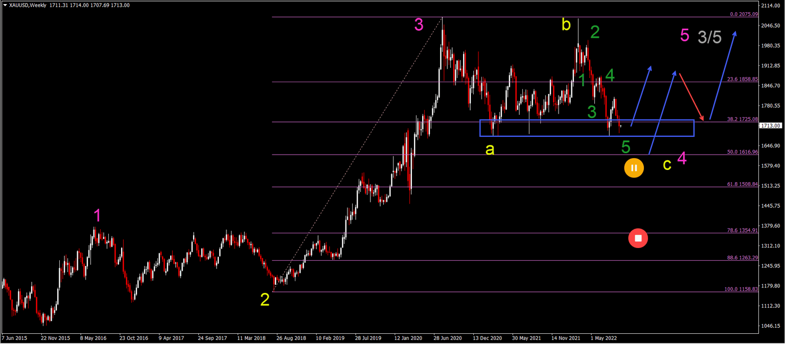The width and height of the screenshot is (785, 344).
Task: Click the magenta wave 5 annotation
Action: pyautogui.click(x=684, y=35)
